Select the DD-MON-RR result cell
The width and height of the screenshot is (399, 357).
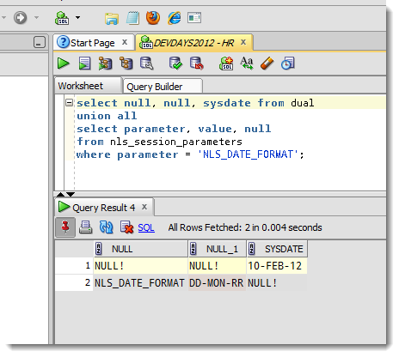pyautogui.click(x=217, y=283)
